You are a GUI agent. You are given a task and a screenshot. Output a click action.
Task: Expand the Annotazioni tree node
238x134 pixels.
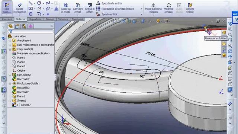coord(10,41)
